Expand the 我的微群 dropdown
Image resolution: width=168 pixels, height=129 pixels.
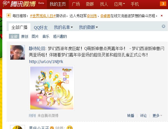coord(88,27)
